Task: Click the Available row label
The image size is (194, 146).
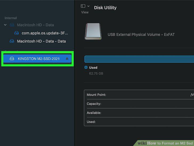Action: tap(94, 113)
